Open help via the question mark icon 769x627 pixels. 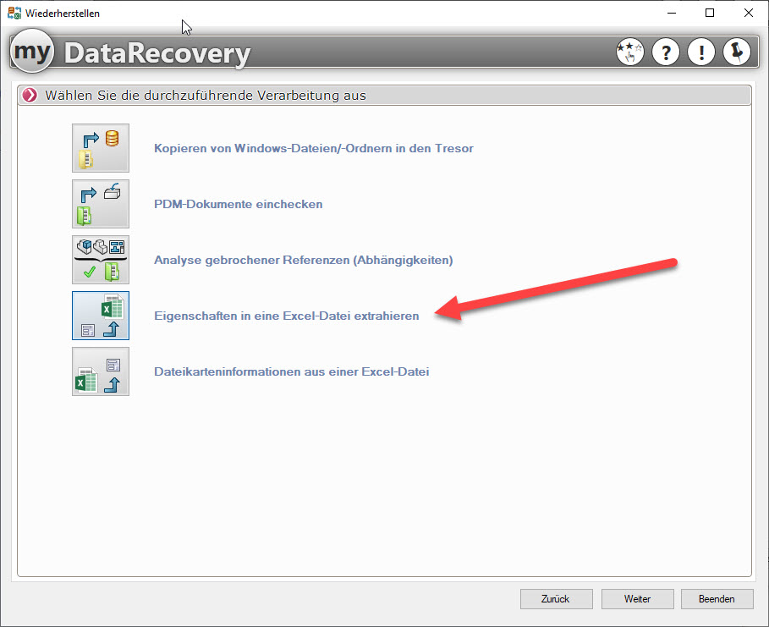pos(666,52)
